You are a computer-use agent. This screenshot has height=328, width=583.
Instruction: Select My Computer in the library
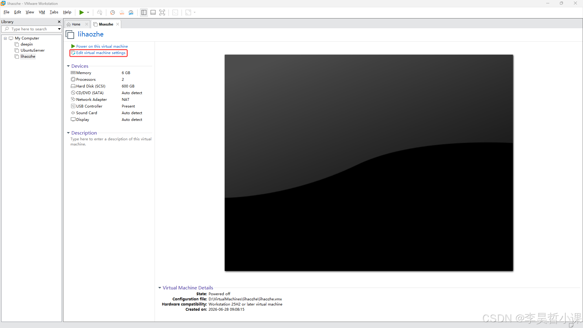tap(27, 38)
